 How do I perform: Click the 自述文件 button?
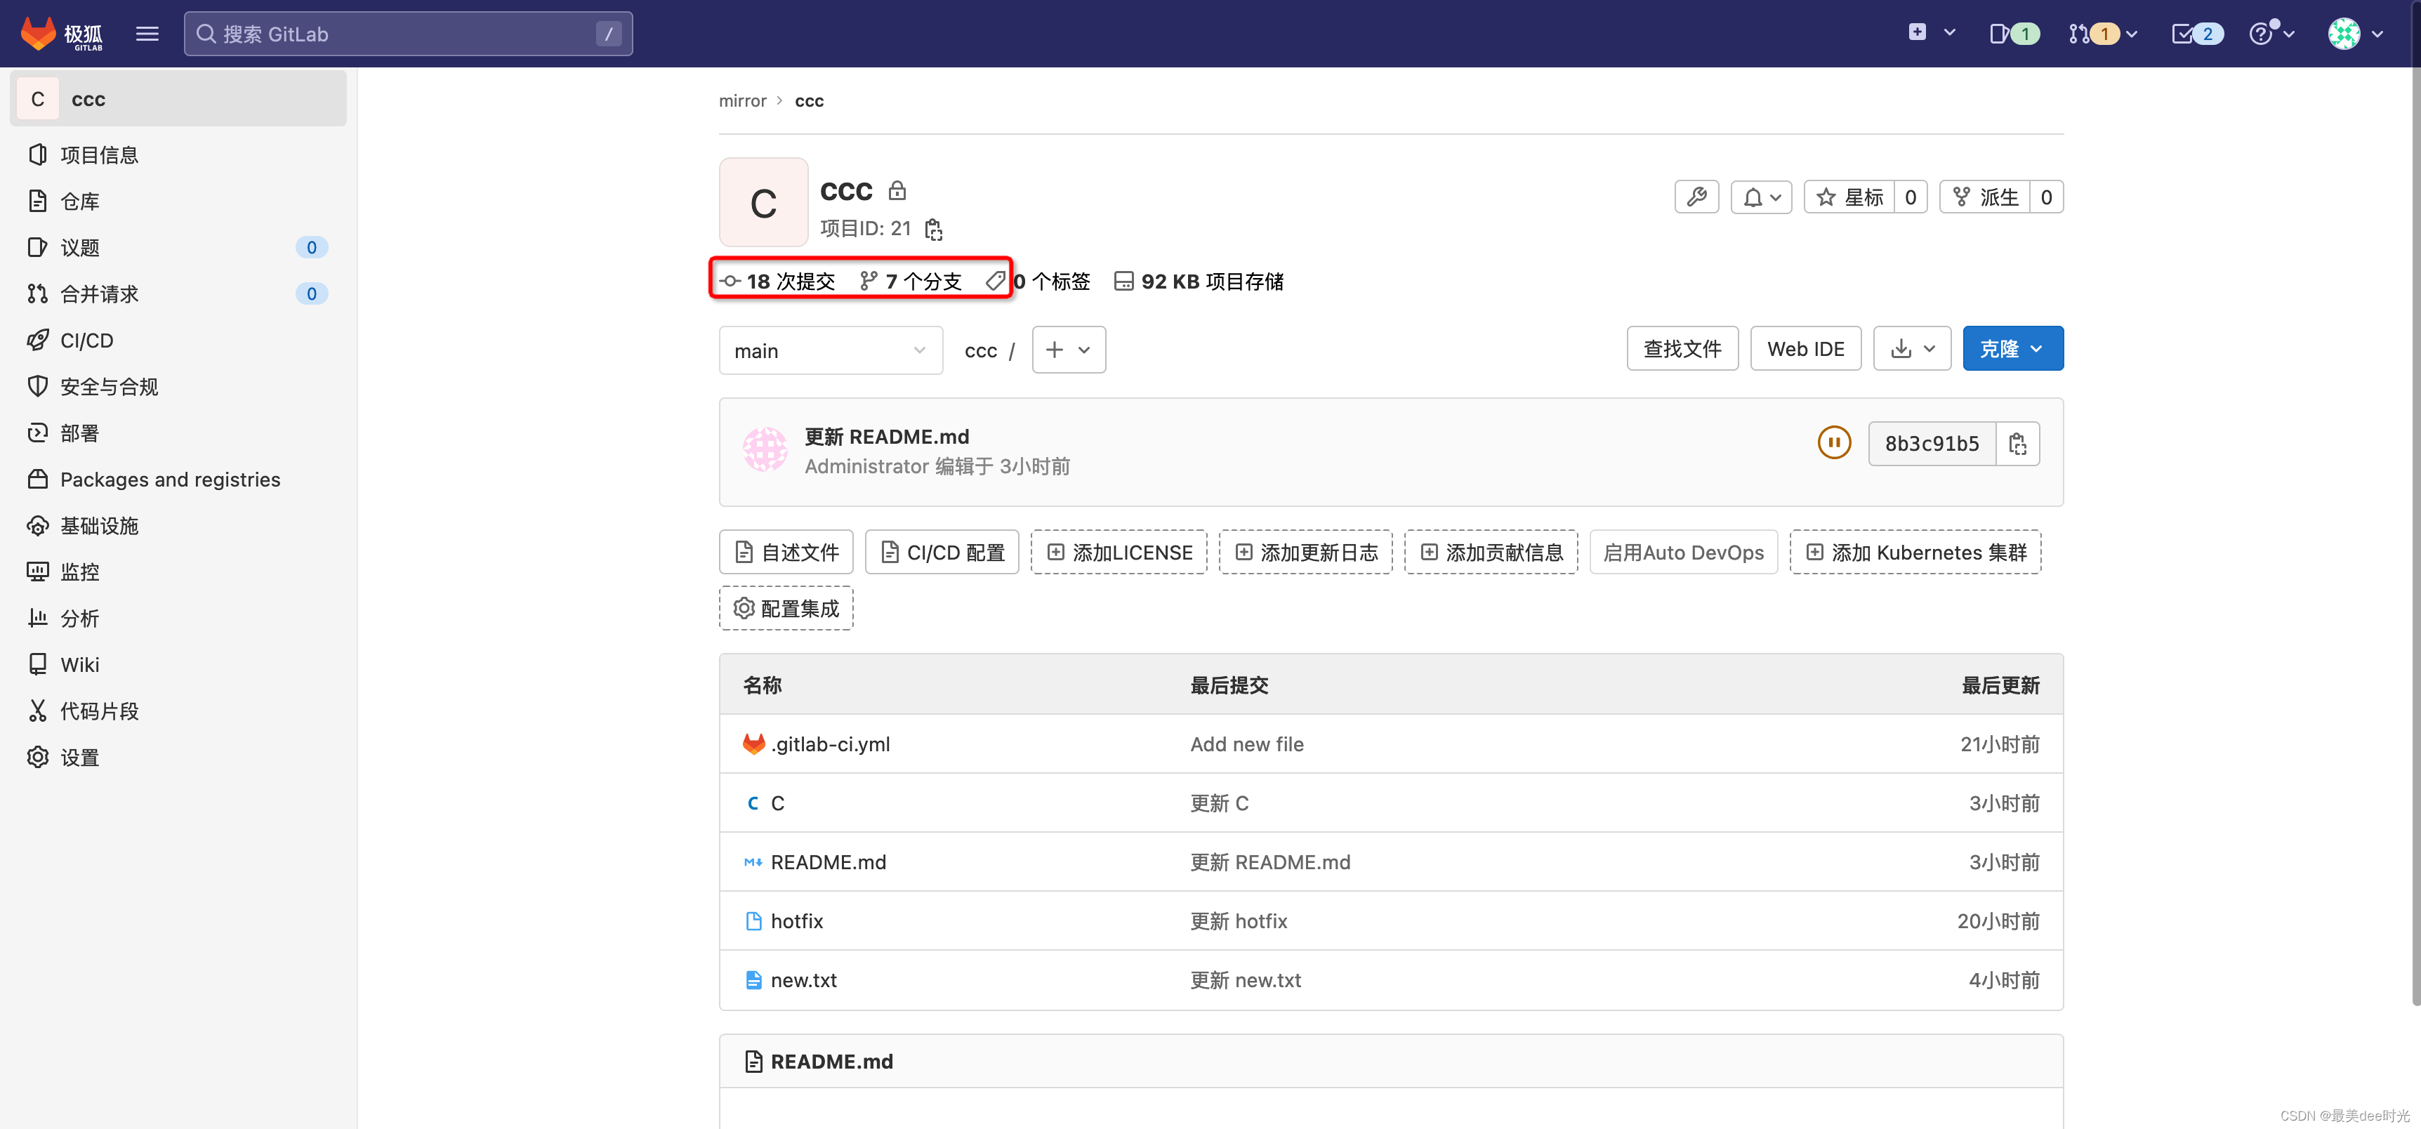pyautogui.click(x=786, y=552)
